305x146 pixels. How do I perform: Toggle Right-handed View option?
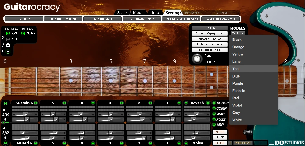coord(210,44)
